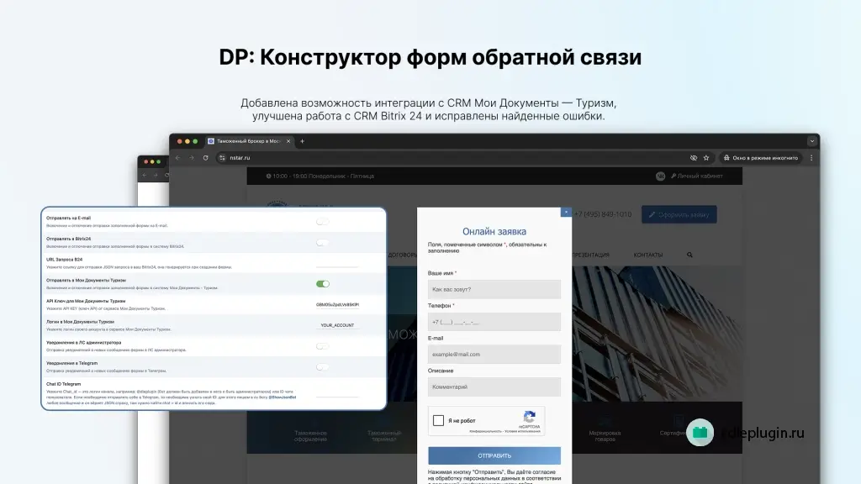Click the API Ключ Мои Документы field
Screen dimensions: 861x484
click(337, 304)
